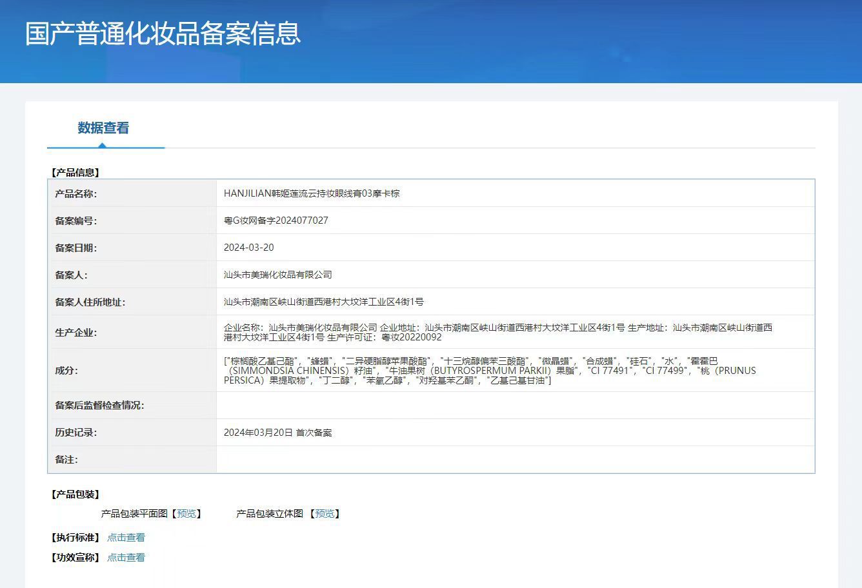The width and height of the screenshot is (862, 588).
Task: Click the 产品包装立体图 label
Action: click(x=270, y=514)
